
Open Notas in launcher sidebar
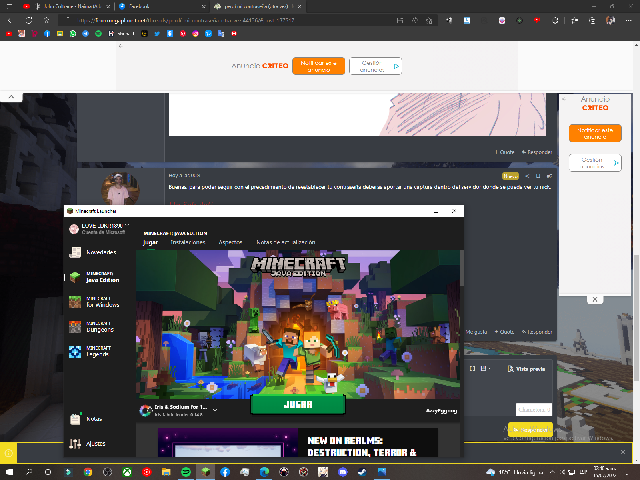(94, 419)
